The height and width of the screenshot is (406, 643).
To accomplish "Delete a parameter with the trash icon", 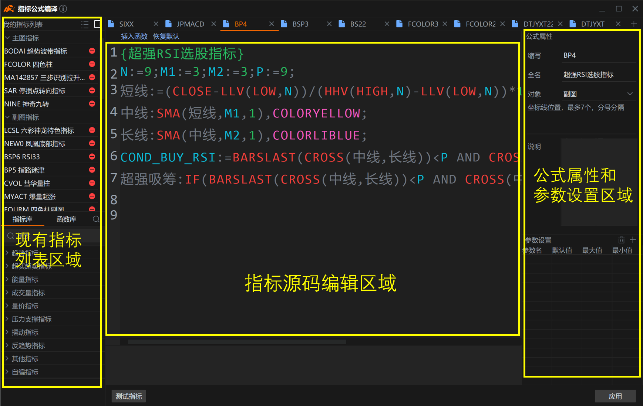I will (x=622, y=240).
